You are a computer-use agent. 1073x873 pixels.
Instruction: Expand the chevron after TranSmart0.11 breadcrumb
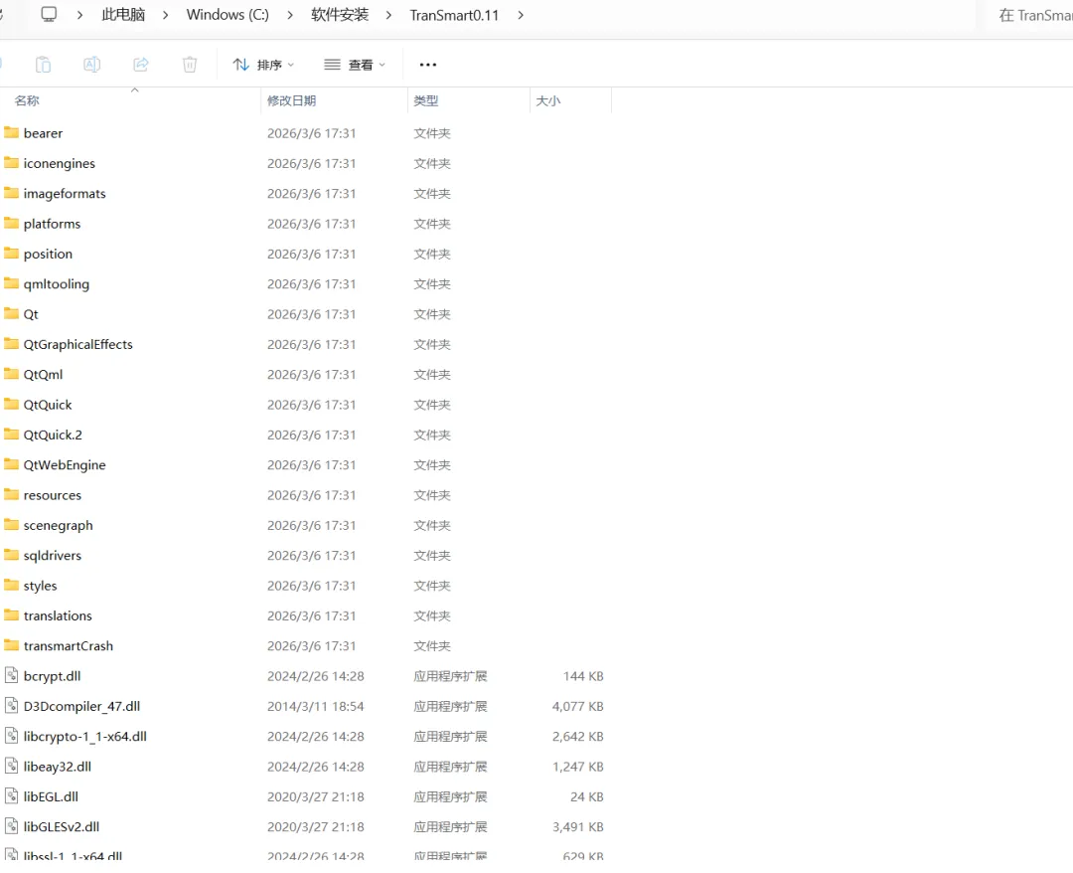[x=521, y=15]
